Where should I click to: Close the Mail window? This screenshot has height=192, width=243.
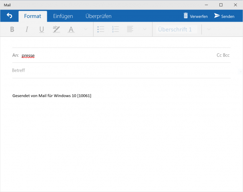[235, 5]
